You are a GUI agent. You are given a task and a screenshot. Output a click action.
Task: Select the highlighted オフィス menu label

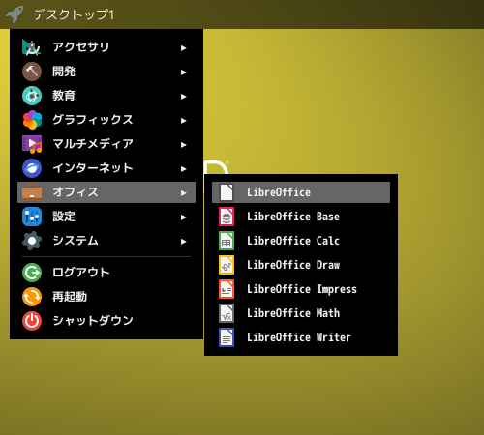tap(76, 192)
